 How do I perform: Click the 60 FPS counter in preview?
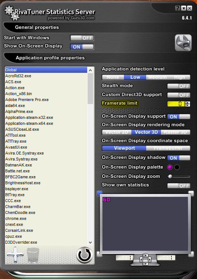[106, 199]
